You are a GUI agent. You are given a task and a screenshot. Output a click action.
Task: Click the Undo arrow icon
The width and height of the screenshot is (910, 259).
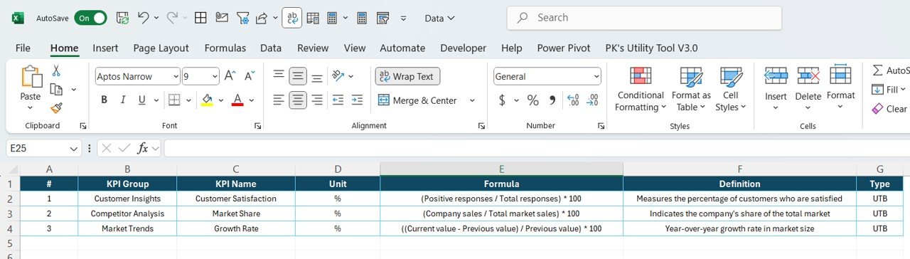pos(143,18)
